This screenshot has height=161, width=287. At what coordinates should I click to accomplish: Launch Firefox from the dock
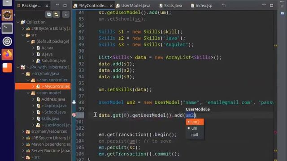pyautogui.click(x=7, y=55)
